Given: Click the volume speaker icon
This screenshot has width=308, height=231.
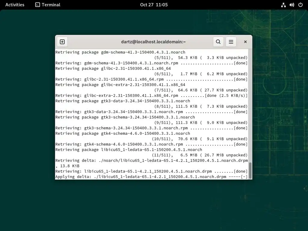Looking at the screenshot, I should click(x=292, y=5).
